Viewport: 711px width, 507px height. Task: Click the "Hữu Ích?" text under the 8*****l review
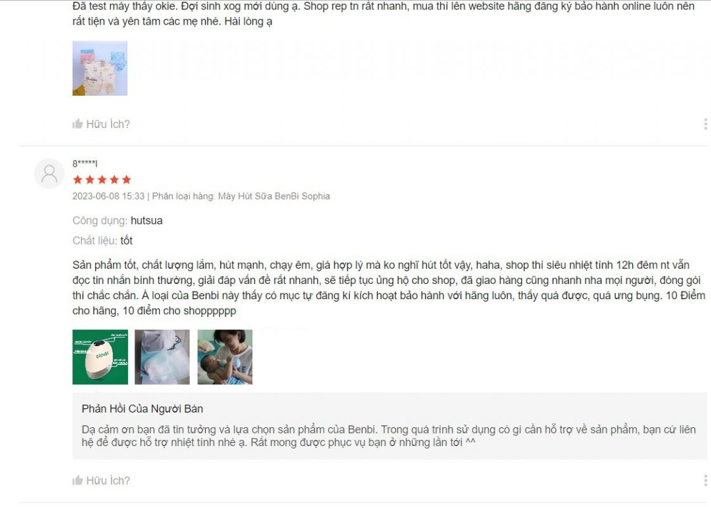108,481
